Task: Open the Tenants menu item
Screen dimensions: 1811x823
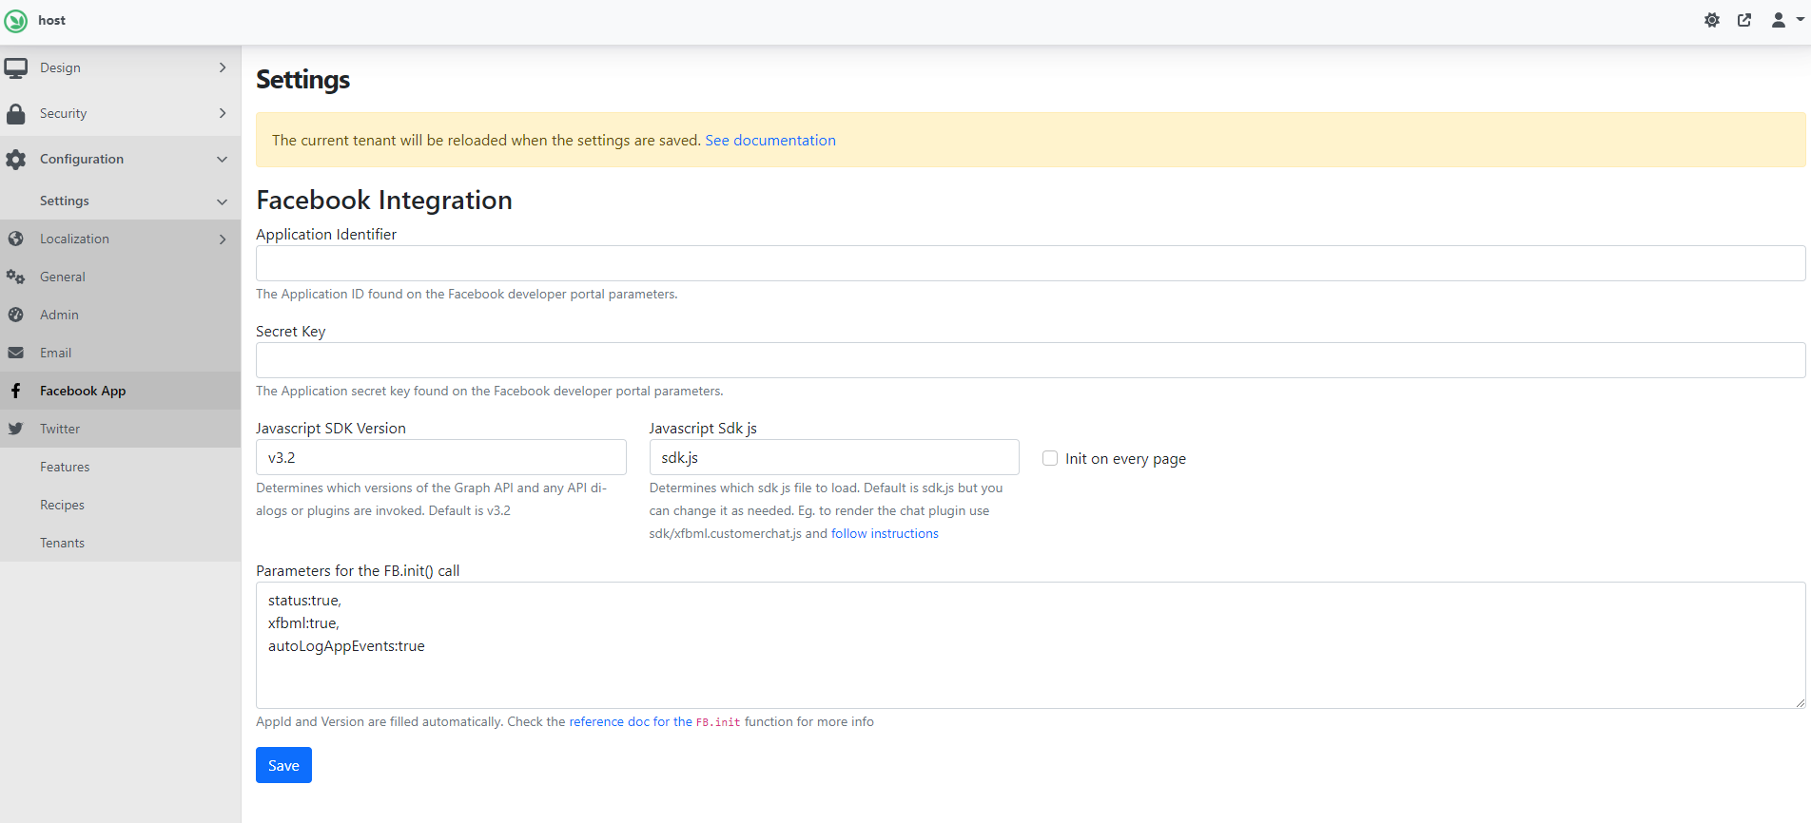Action: 120,543
